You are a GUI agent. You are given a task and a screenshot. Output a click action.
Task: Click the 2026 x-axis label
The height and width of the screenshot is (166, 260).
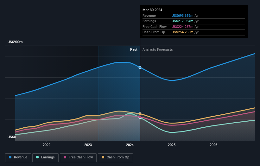coord(213,145)
